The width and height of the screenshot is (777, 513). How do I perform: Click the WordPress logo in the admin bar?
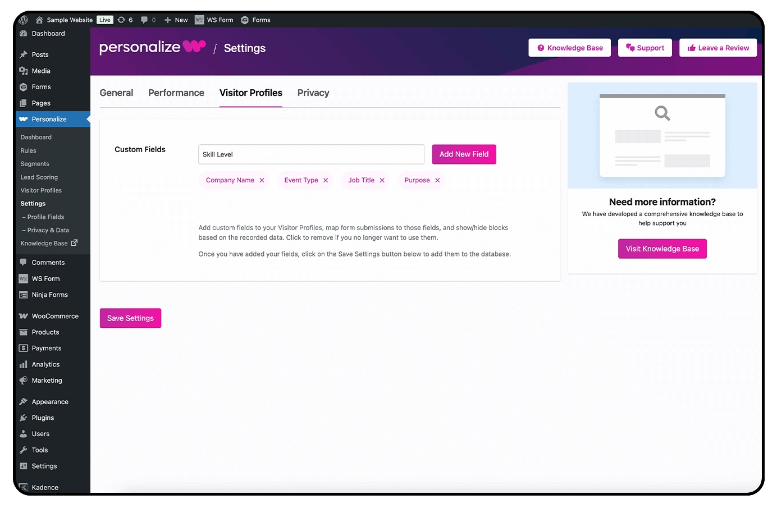22,20
